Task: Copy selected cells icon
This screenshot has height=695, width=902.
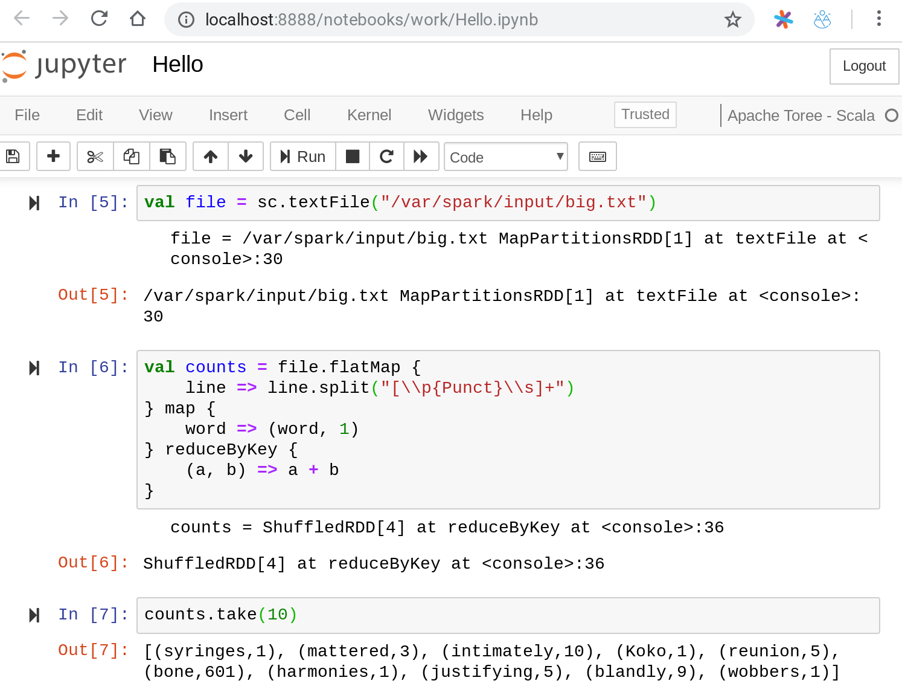Action: click(x=131, y=157)
